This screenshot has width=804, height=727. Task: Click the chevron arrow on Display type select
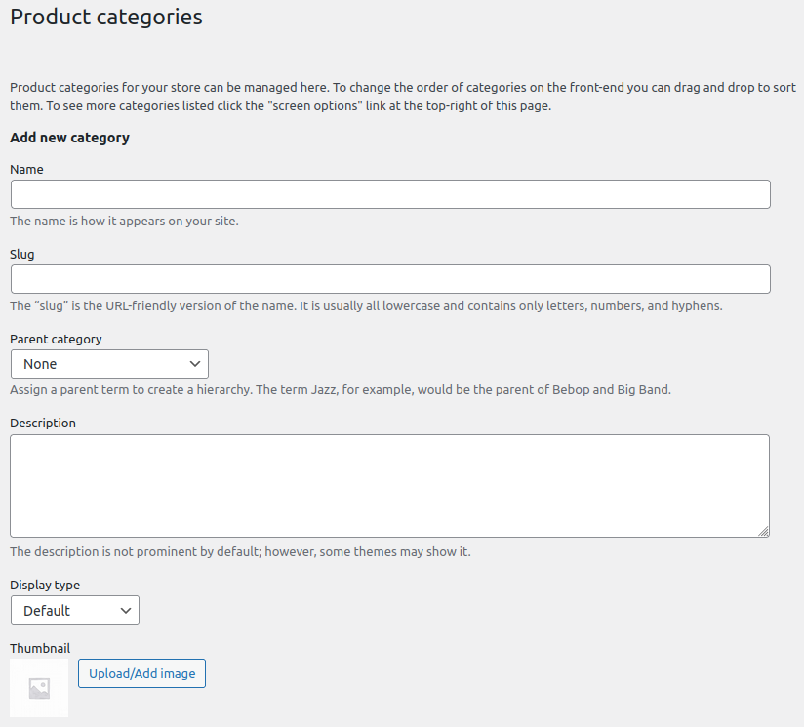click(126, 610)
